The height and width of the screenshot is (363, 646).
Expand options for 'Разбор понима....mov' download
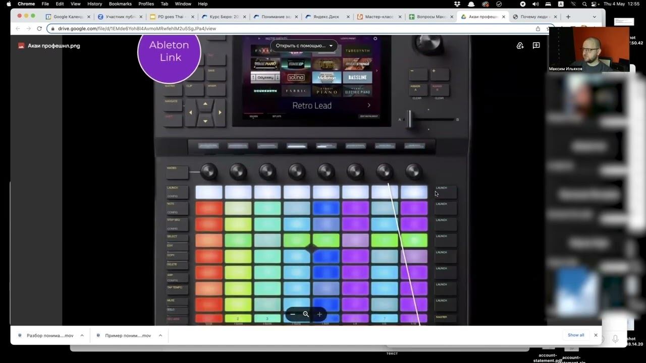(82, 335)
